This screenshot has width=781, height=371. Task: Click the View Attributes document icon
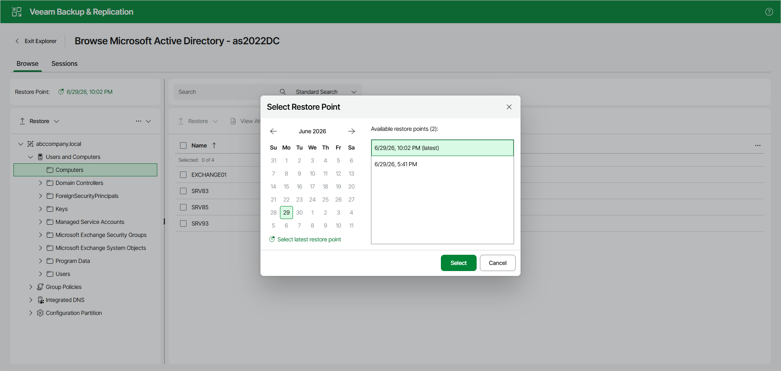pos(233,121)
